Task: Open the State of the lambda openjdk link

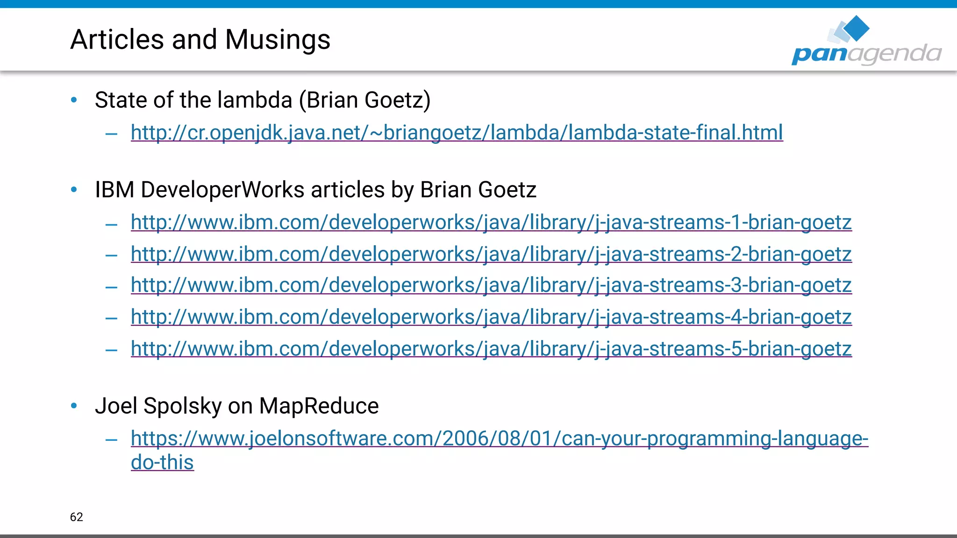Action: (x=457, y=133)
